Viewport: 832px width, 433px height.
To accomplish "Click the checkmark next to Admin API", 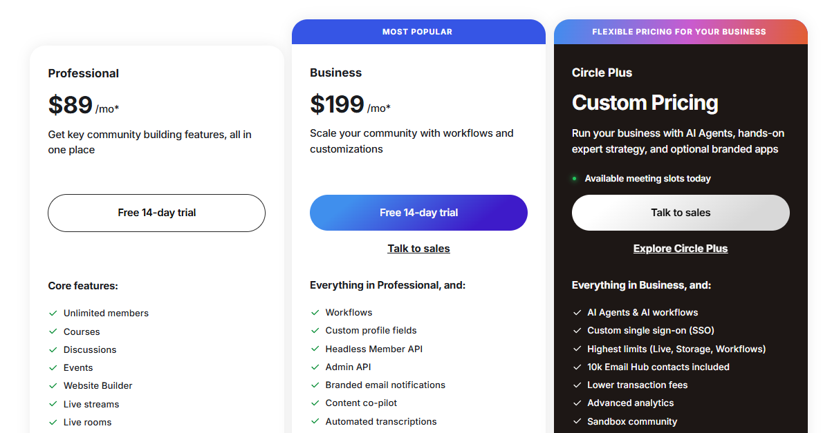I will (x=315, y=367).
